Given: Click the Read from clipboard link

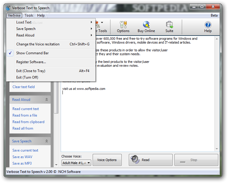Looking at the screenshot, I should tap(28, 122).
